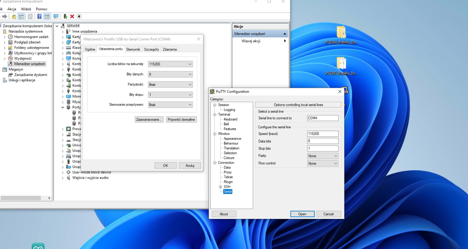The height and width of the screenshot is (249, 468).
Task: Collapse the SERWER device tree node
Action: tap(57, 26)
